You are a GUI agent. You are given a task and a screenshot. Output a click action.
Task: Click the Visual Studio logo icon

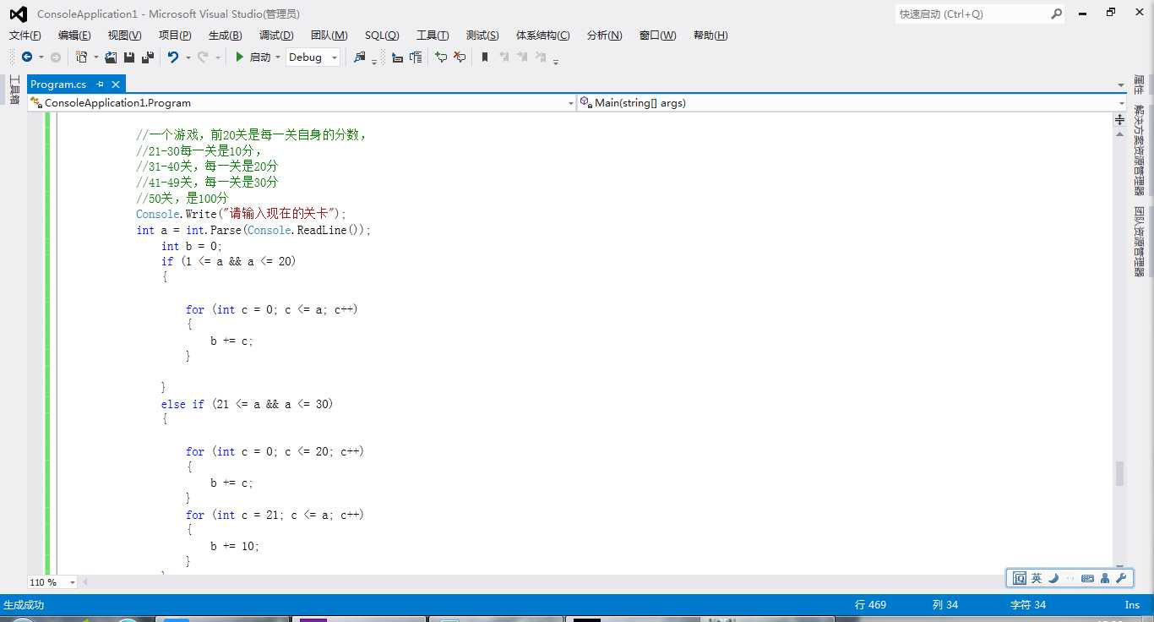18,14
